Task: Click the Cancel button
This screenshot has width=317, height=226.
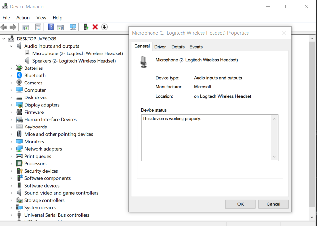Action: coord(273,204)
